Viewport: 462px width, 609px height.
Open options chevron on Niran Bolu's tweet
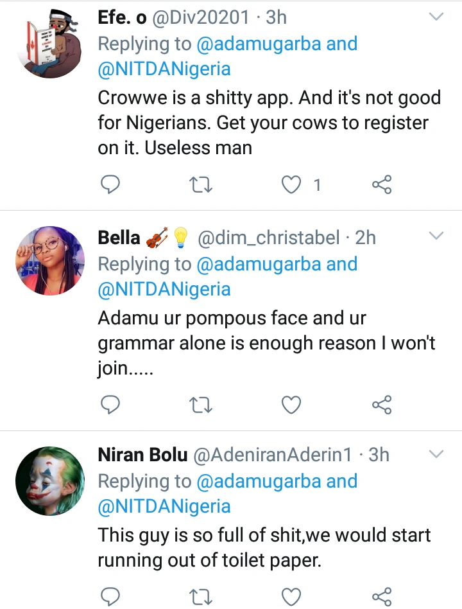click(436, 454)
